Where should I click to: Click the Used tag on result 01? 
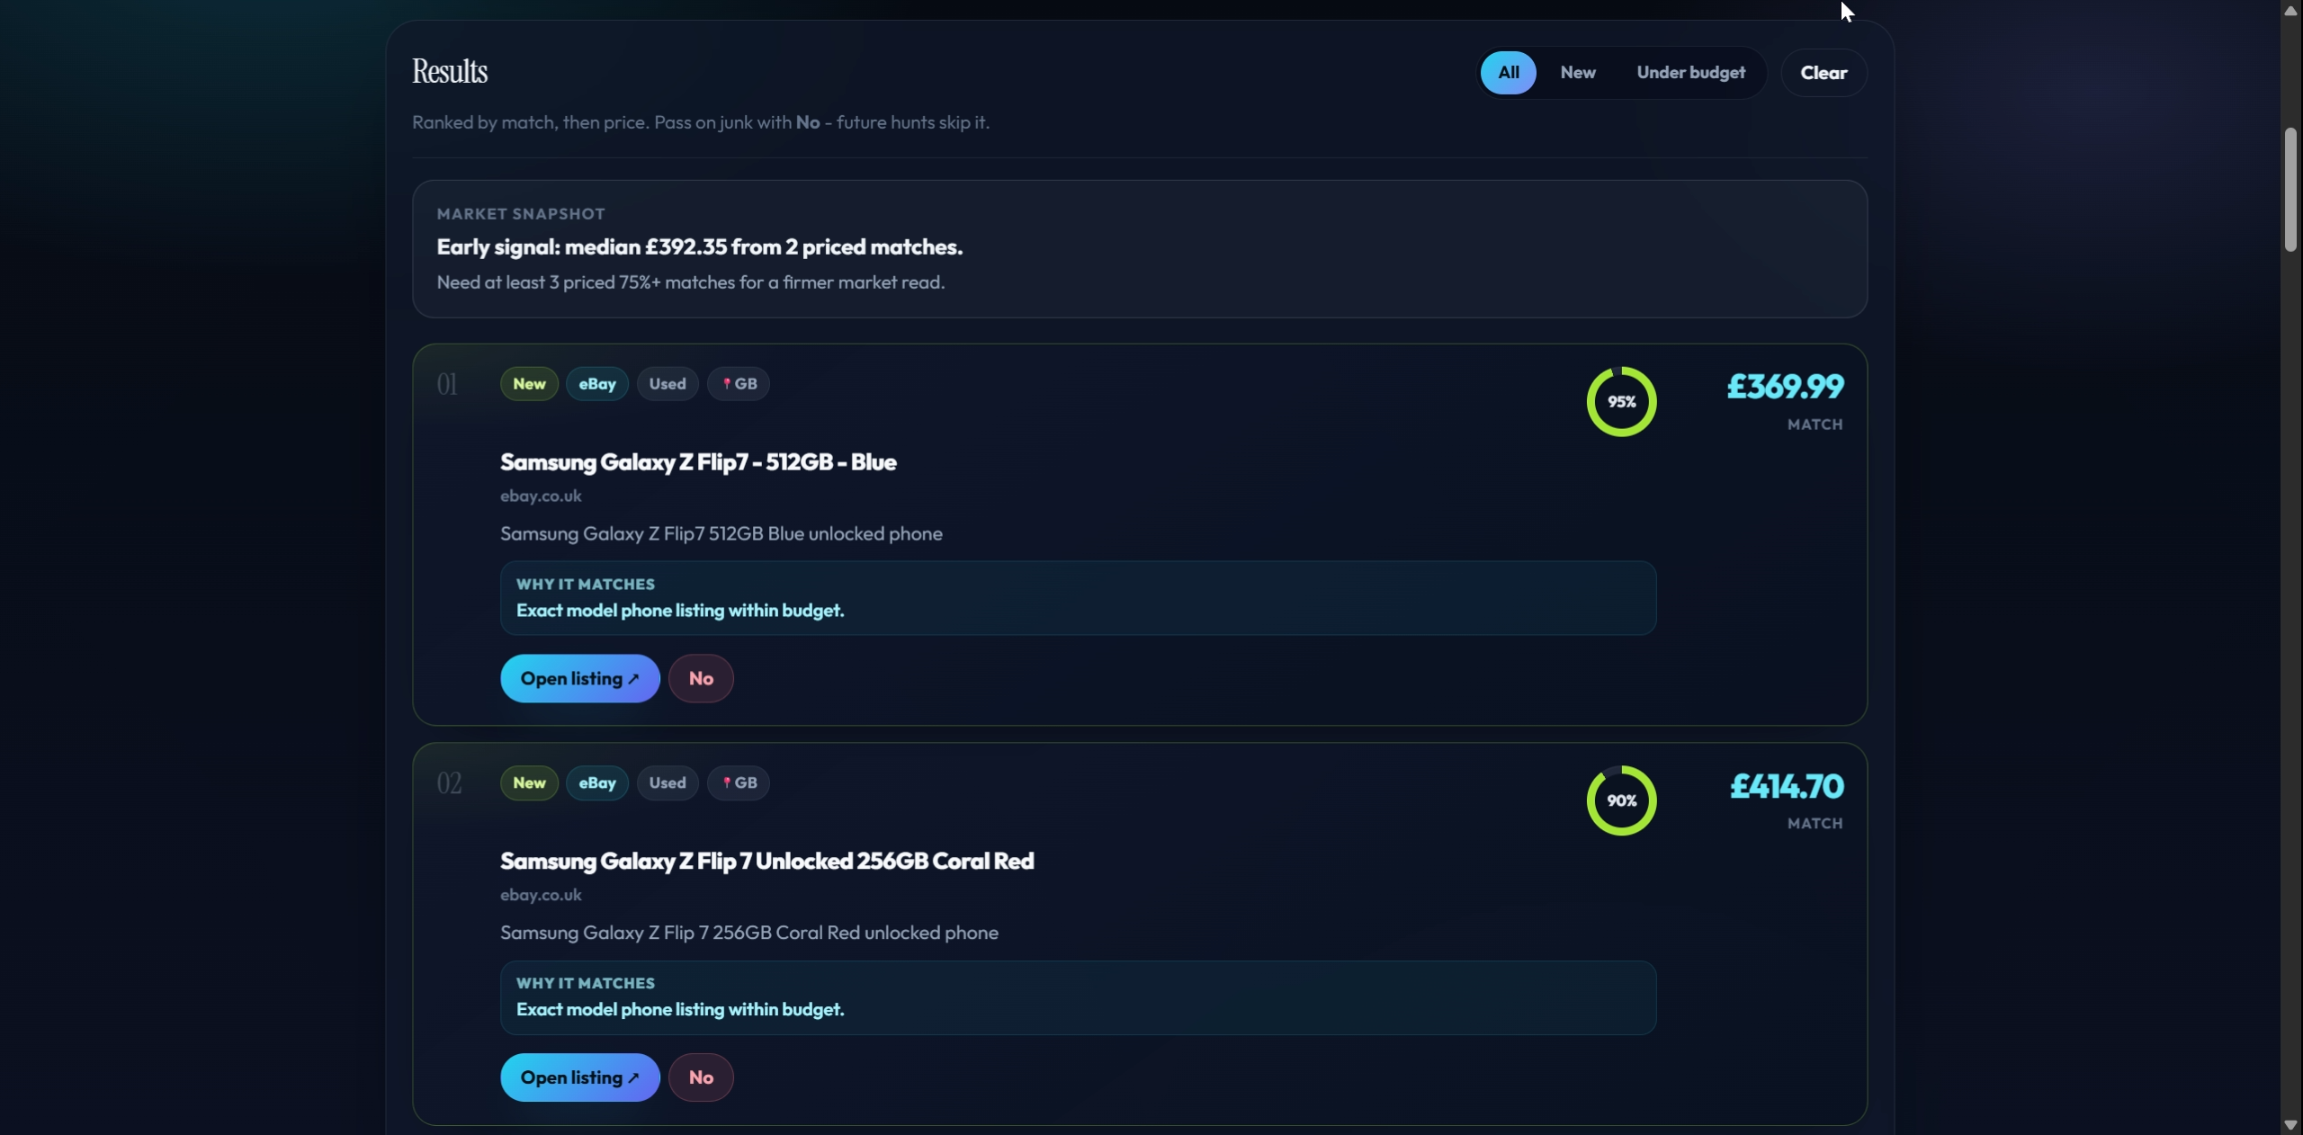click(668, 384)
